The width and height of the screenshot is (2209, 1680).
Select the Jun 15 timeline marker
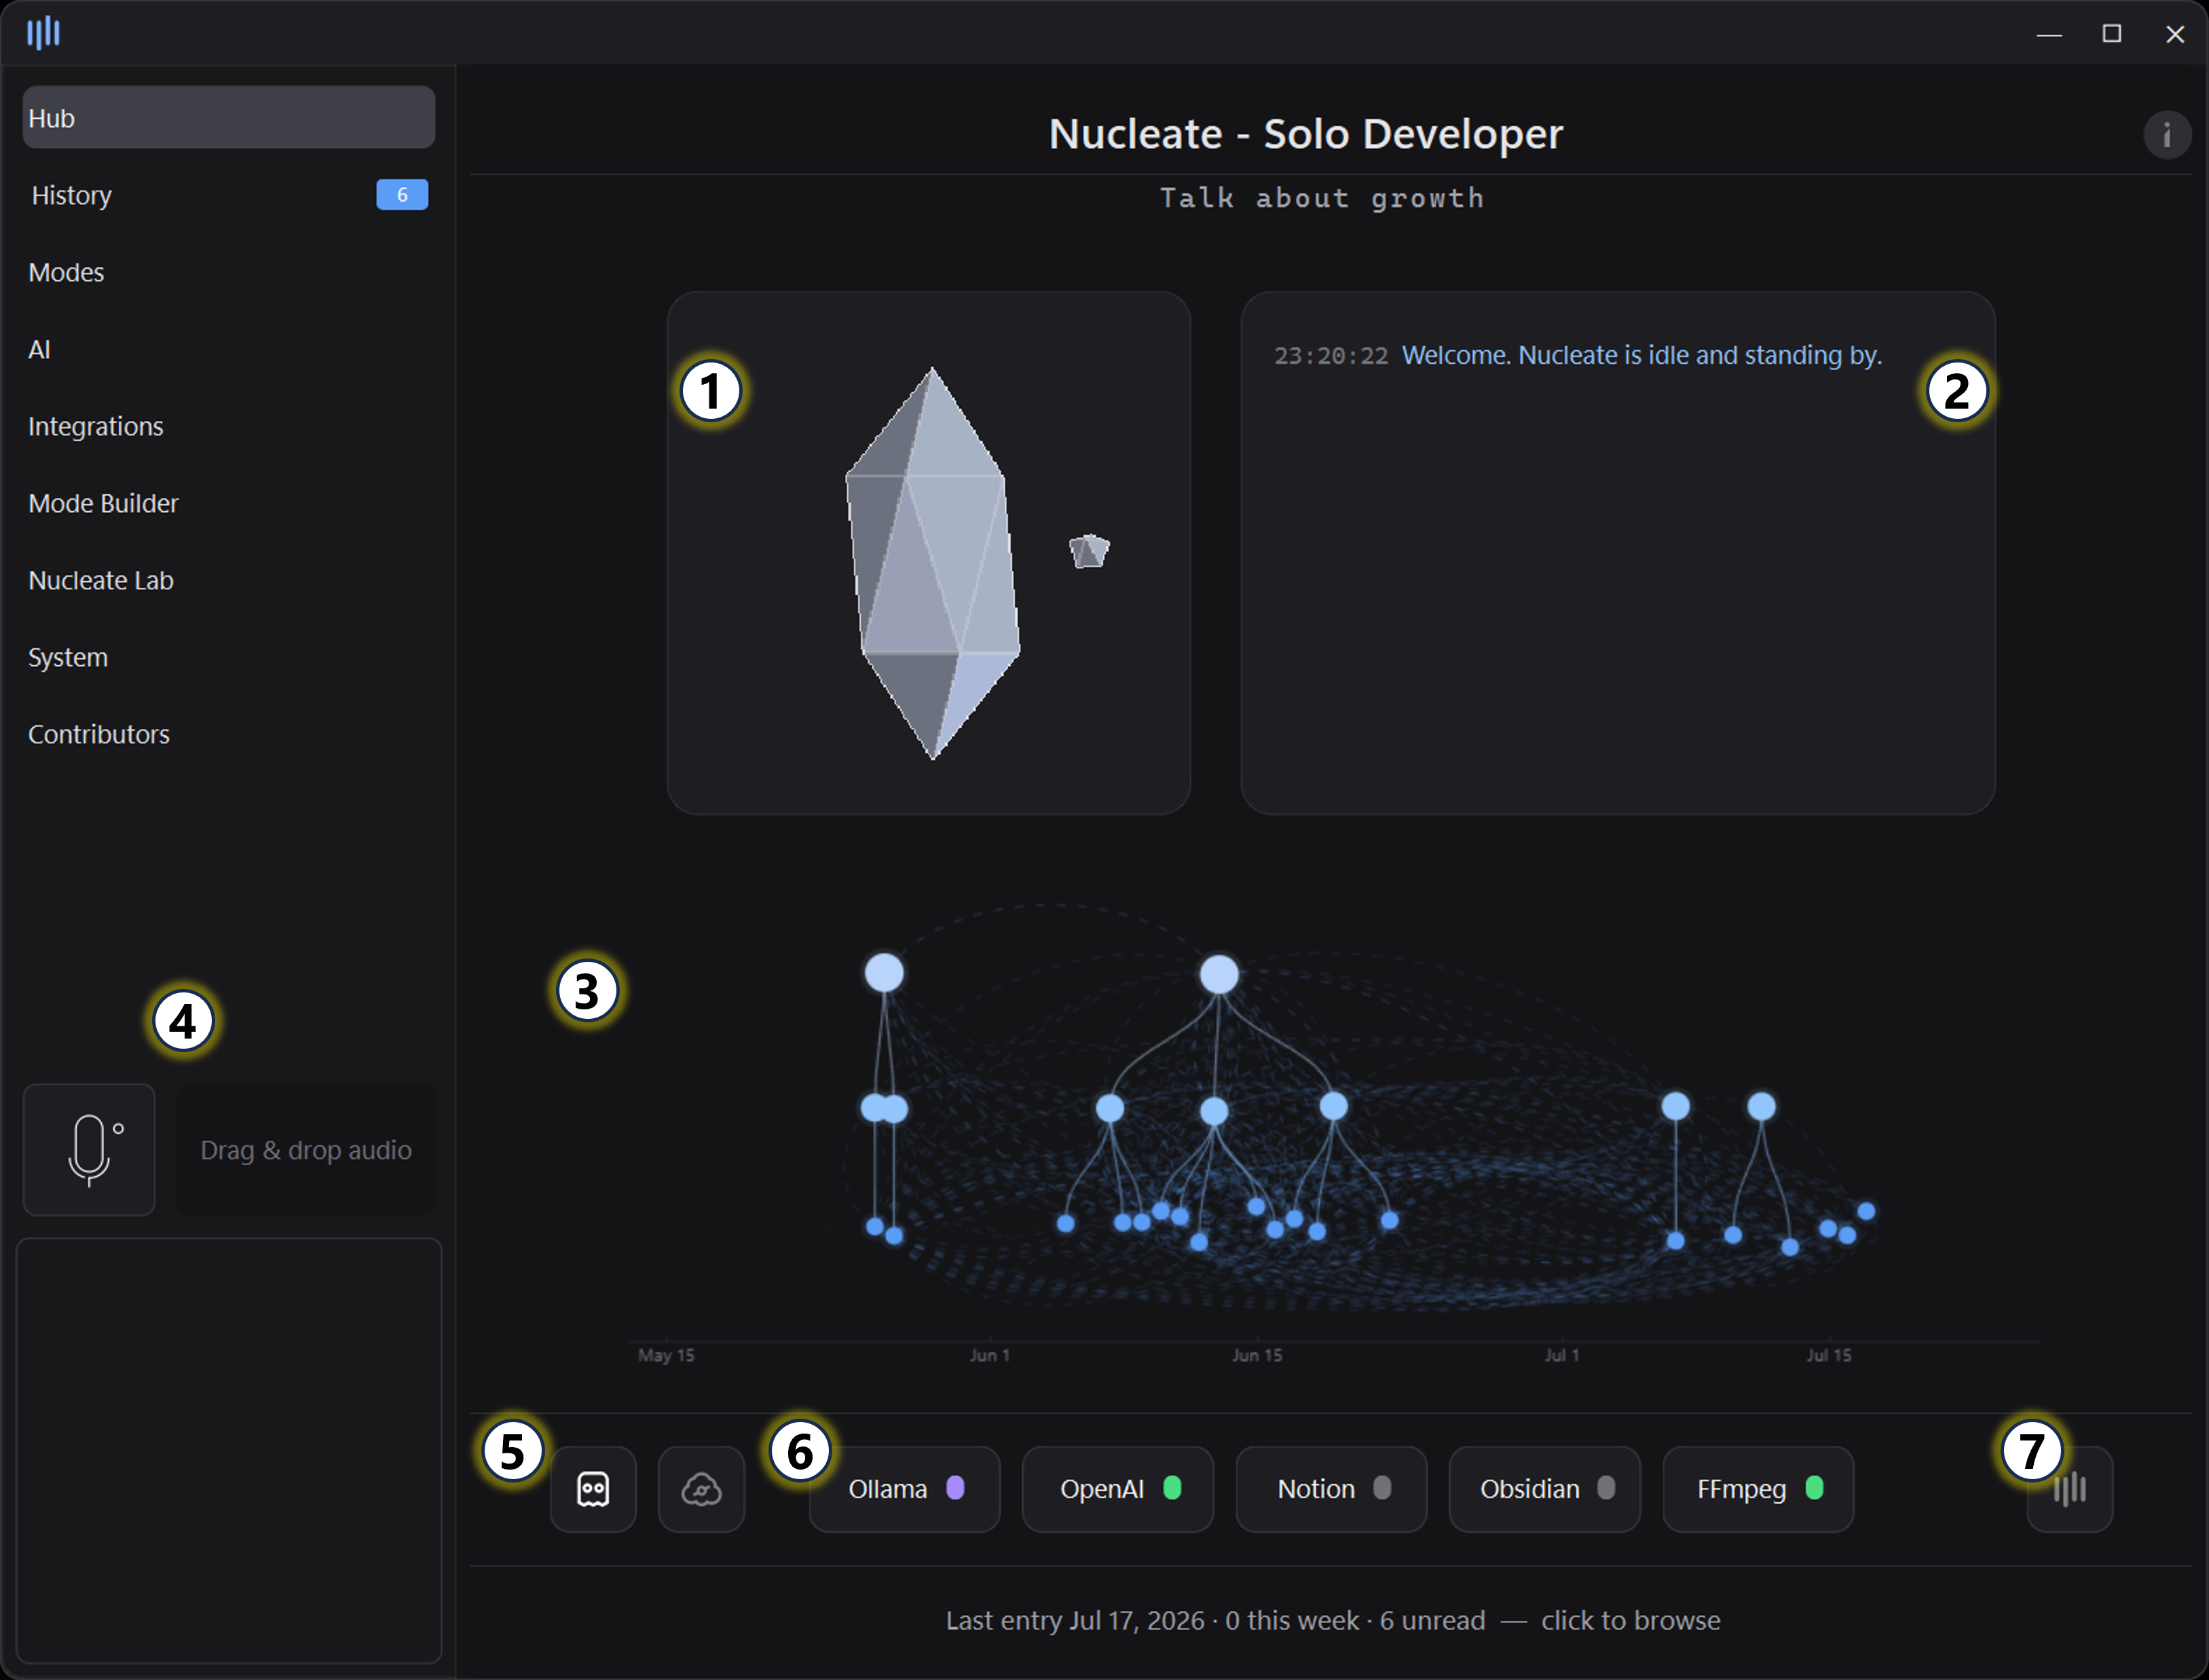coord(1257,1355)
